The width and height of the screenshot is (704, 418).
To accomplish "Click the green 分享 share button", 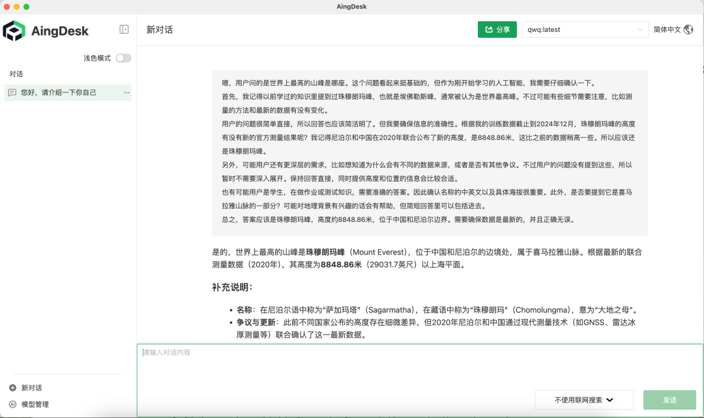I will tap(497, 29).
